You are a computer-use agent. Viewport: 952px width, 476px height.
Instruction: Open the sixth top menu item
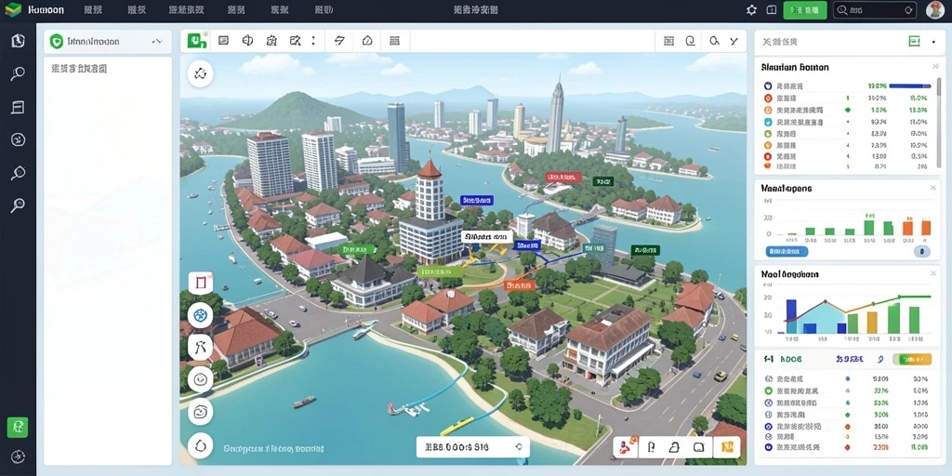(x=324, y=9)
